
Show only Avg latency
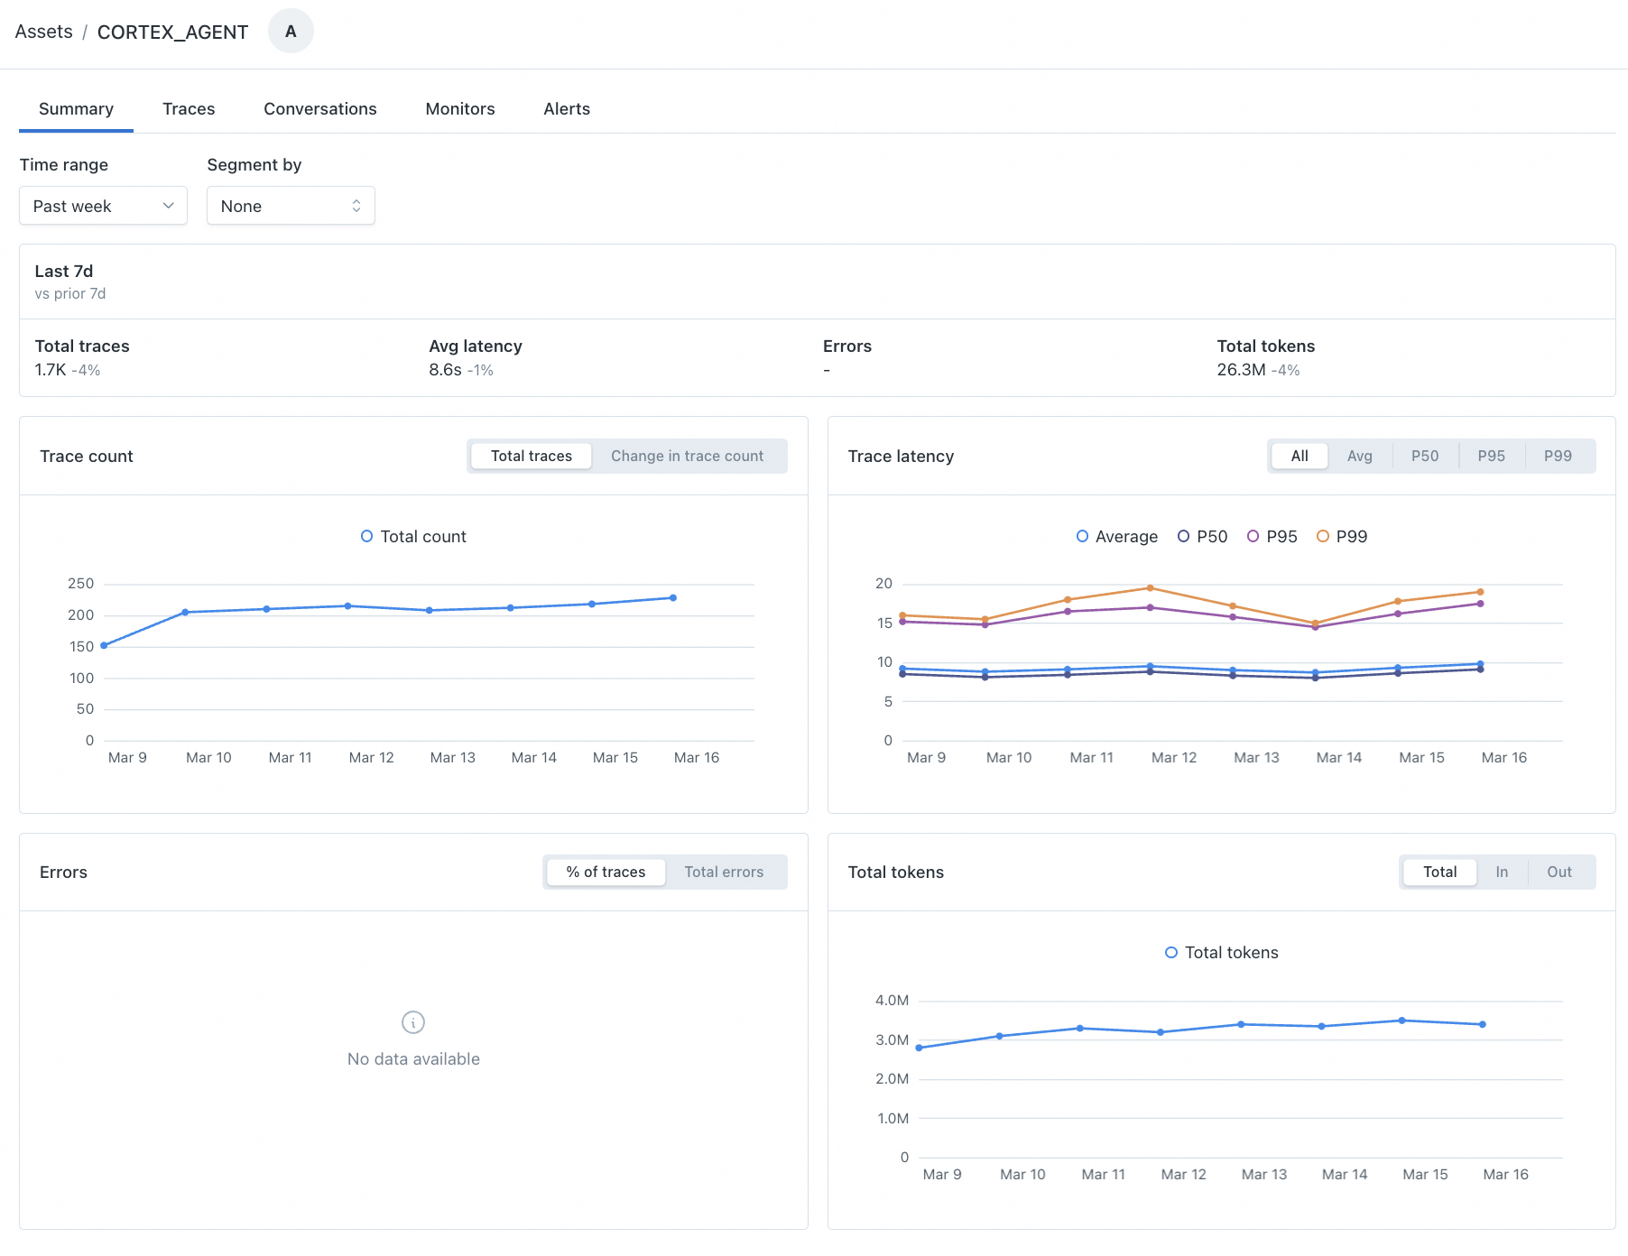click(1360, 456)
